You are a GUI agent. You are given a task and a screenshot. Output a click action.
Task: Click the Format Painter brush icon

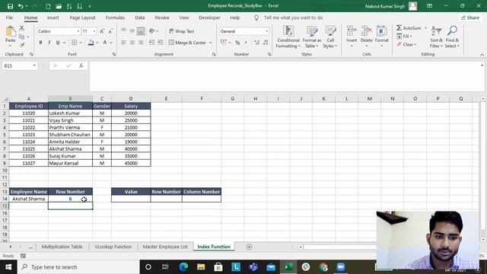[x=22, y=45]
